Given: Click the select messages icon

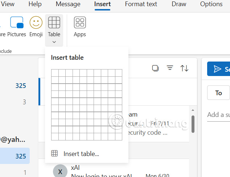Looking at the screenshot, I should point(155,68).
